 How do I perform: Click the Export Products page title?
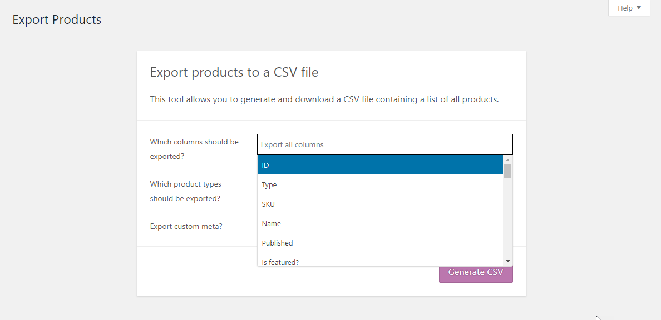[57, 19]
